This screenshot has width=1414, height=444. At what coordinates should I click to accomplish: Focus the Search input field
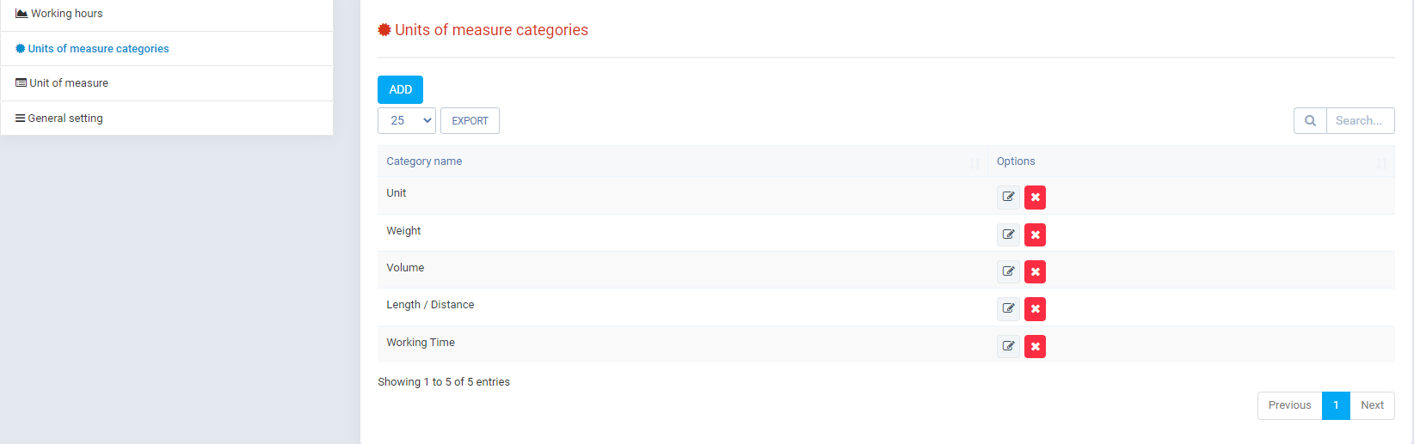point(1359,121)
